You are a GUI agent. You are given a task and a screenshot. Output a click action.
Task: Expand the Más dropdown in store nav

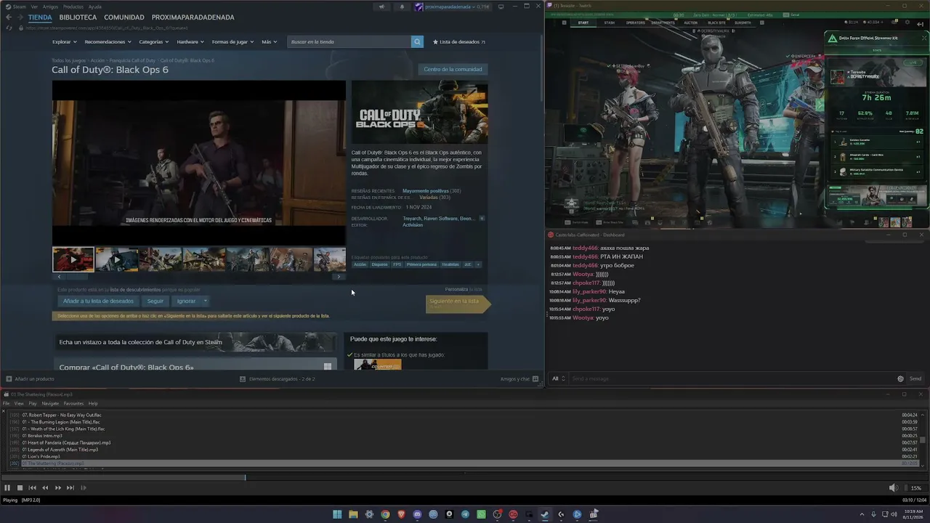[x=270, y=42]
